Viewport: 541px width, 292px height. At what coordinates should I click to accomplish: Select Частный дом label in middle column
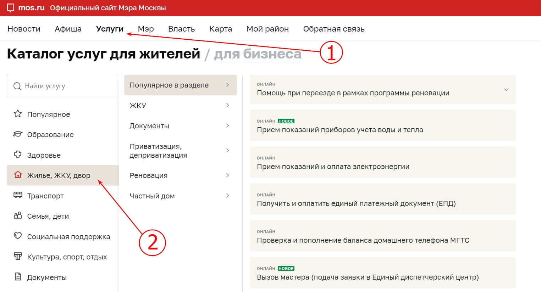(x=152, y=196)
